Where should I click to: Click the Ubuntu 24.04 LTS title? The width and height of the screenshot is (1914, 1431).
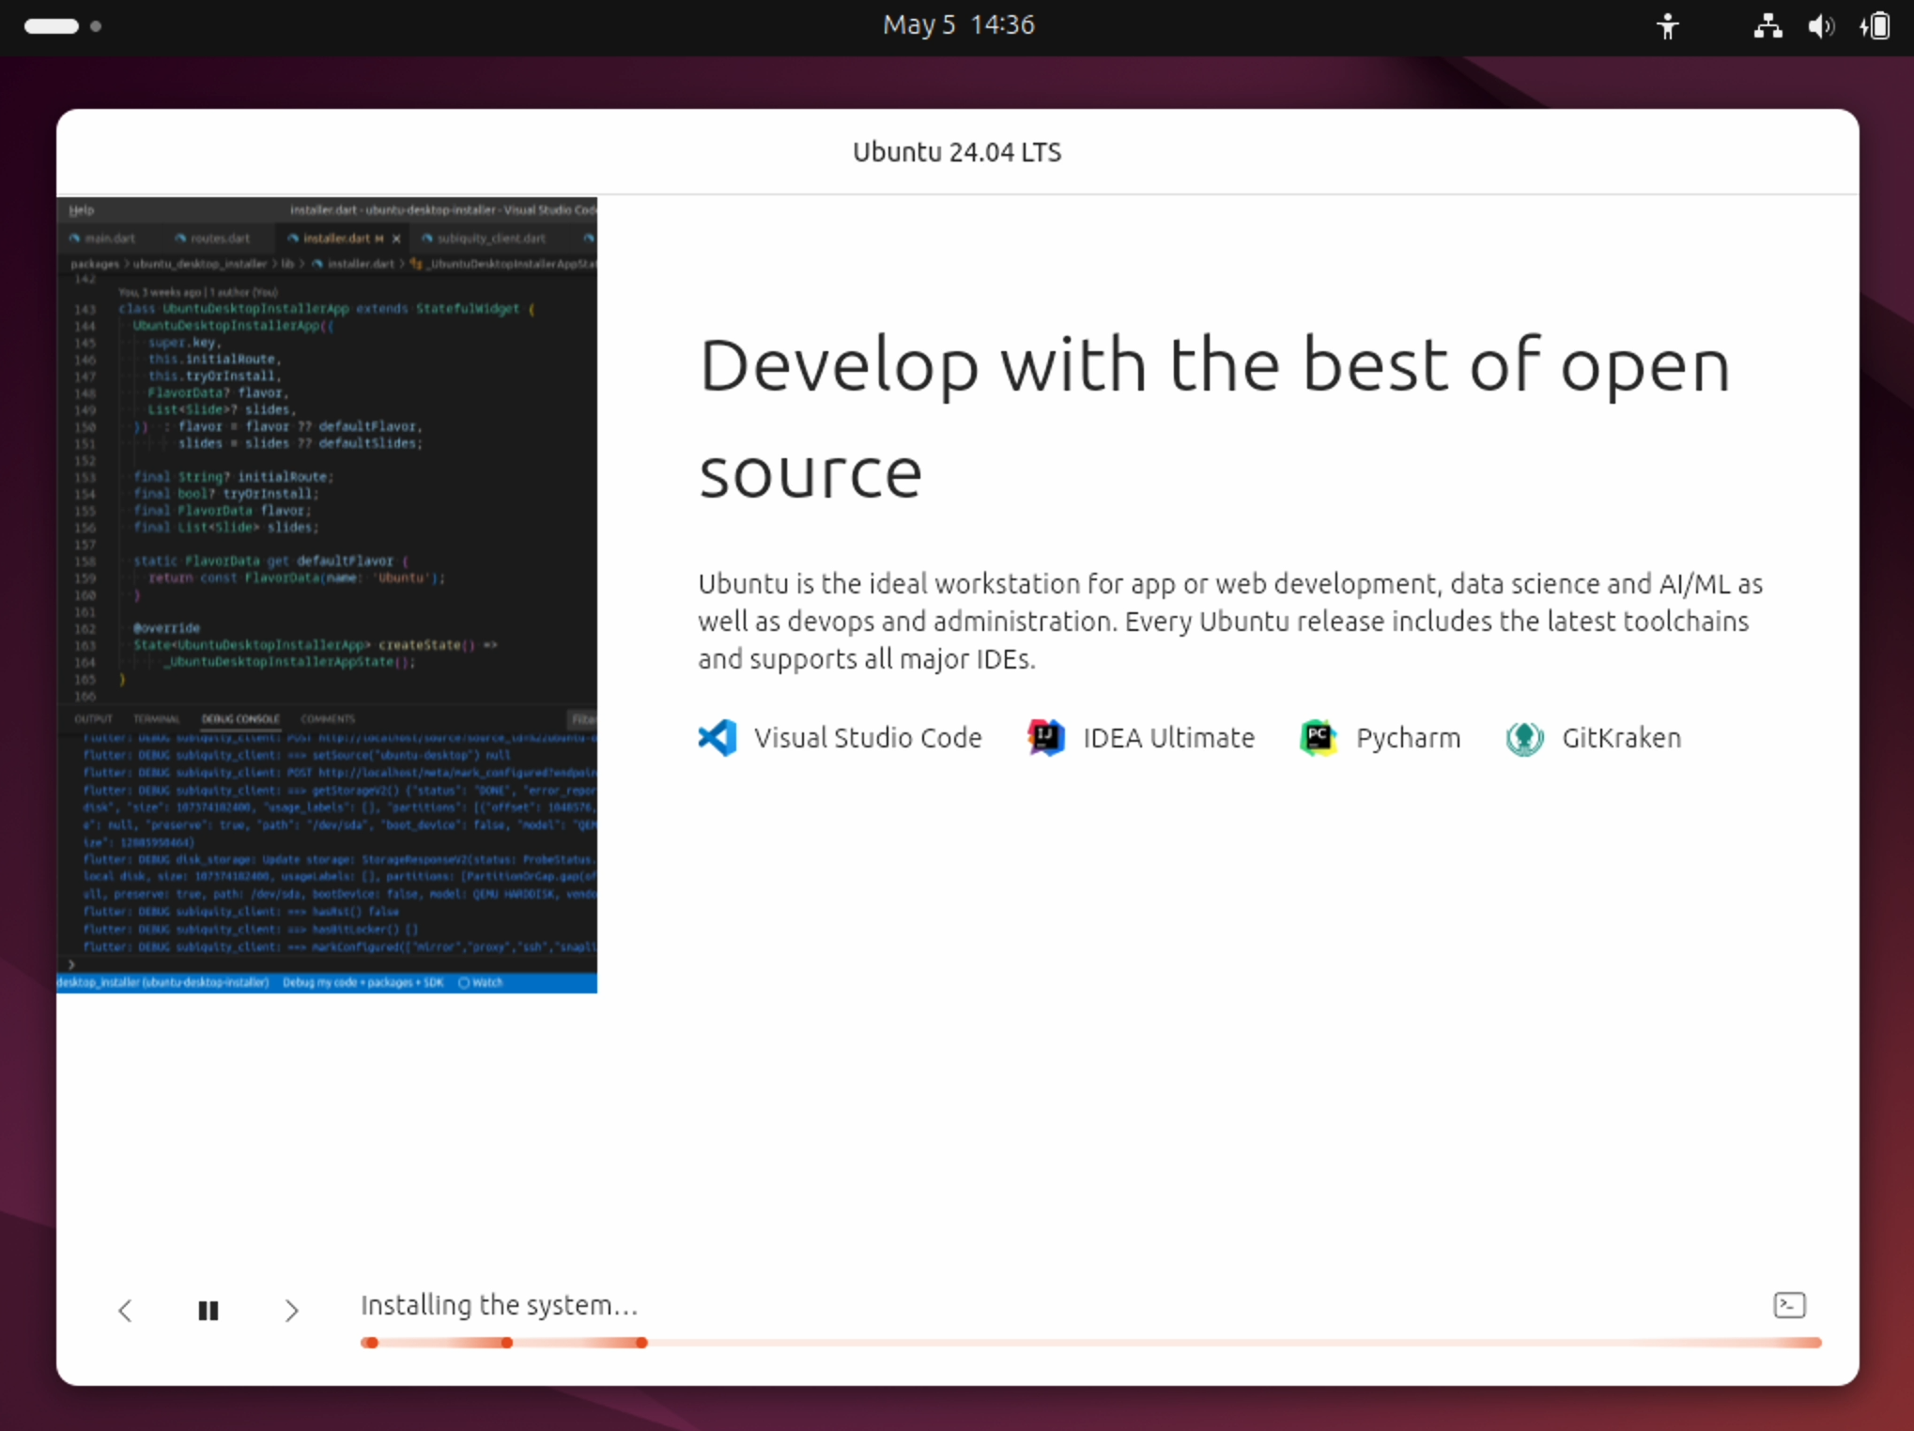pyautogui.click(x=957, y=152)
